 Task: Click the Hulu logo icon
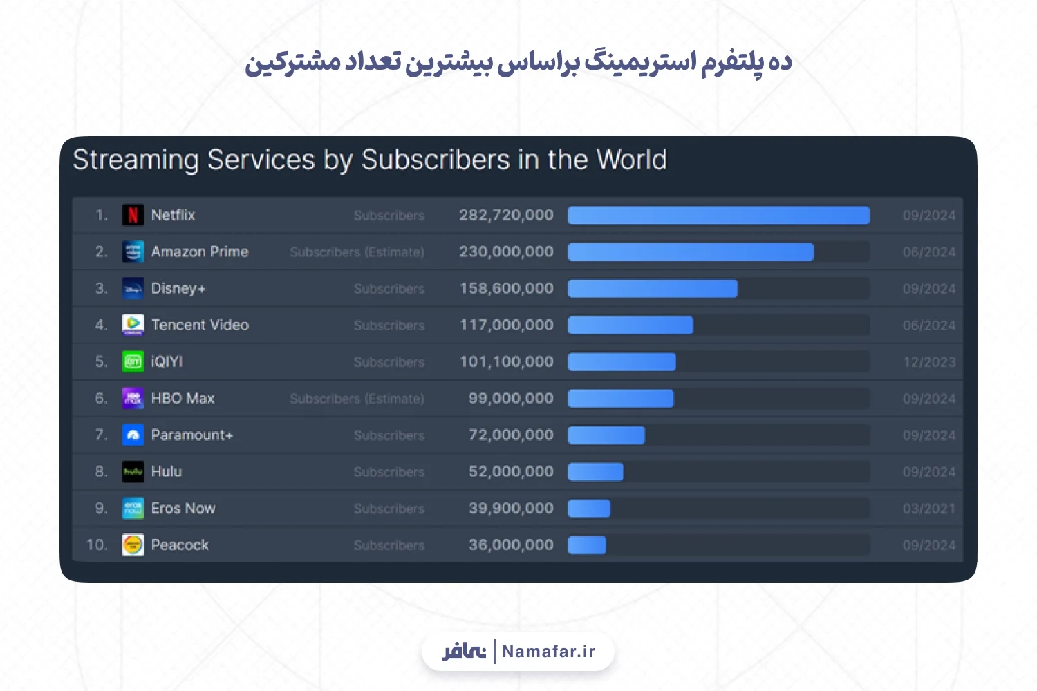pos(133,471)
